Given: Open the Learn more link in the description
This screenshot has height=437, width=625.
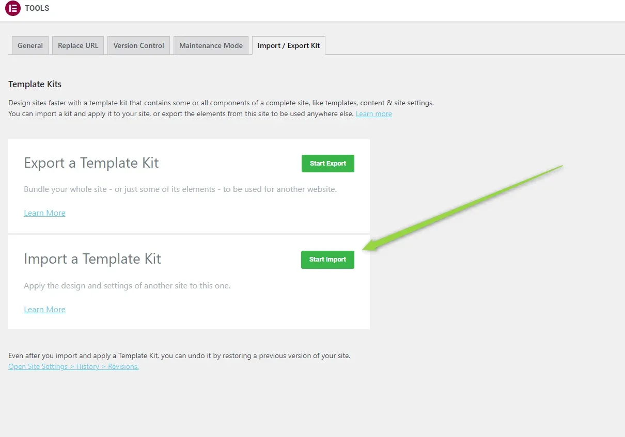Looking at the screenshot, I should pyautogui.click(x=373, y=114).
